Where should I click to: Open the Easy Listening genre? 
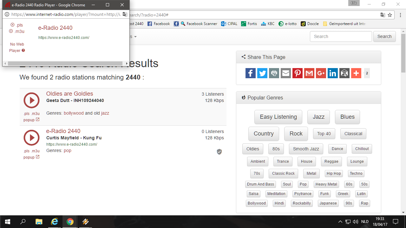coord(278,117)
